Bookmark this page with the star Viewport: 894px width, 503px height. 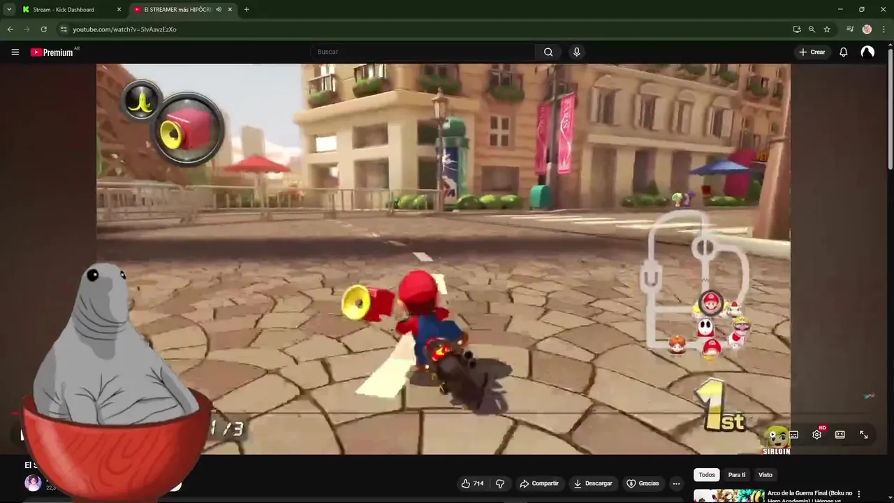coord(827,29)
